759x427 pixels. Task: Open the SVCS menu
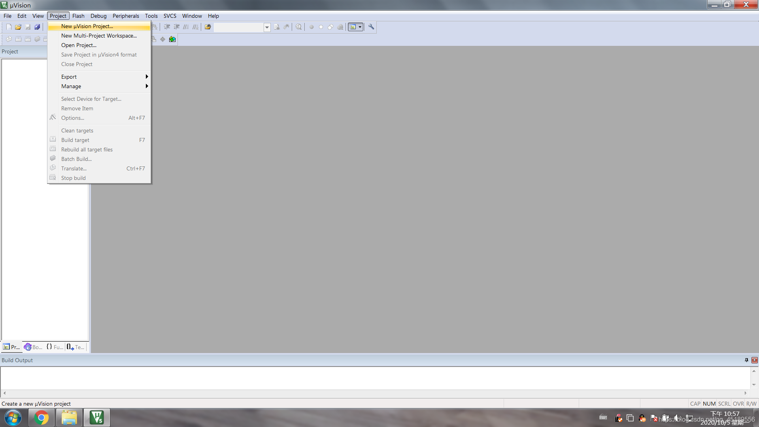(x=170, y=16)
